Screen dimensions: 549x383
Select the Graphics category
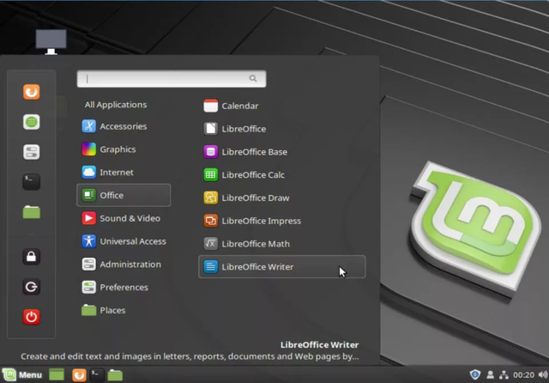[x=118, y=149]
